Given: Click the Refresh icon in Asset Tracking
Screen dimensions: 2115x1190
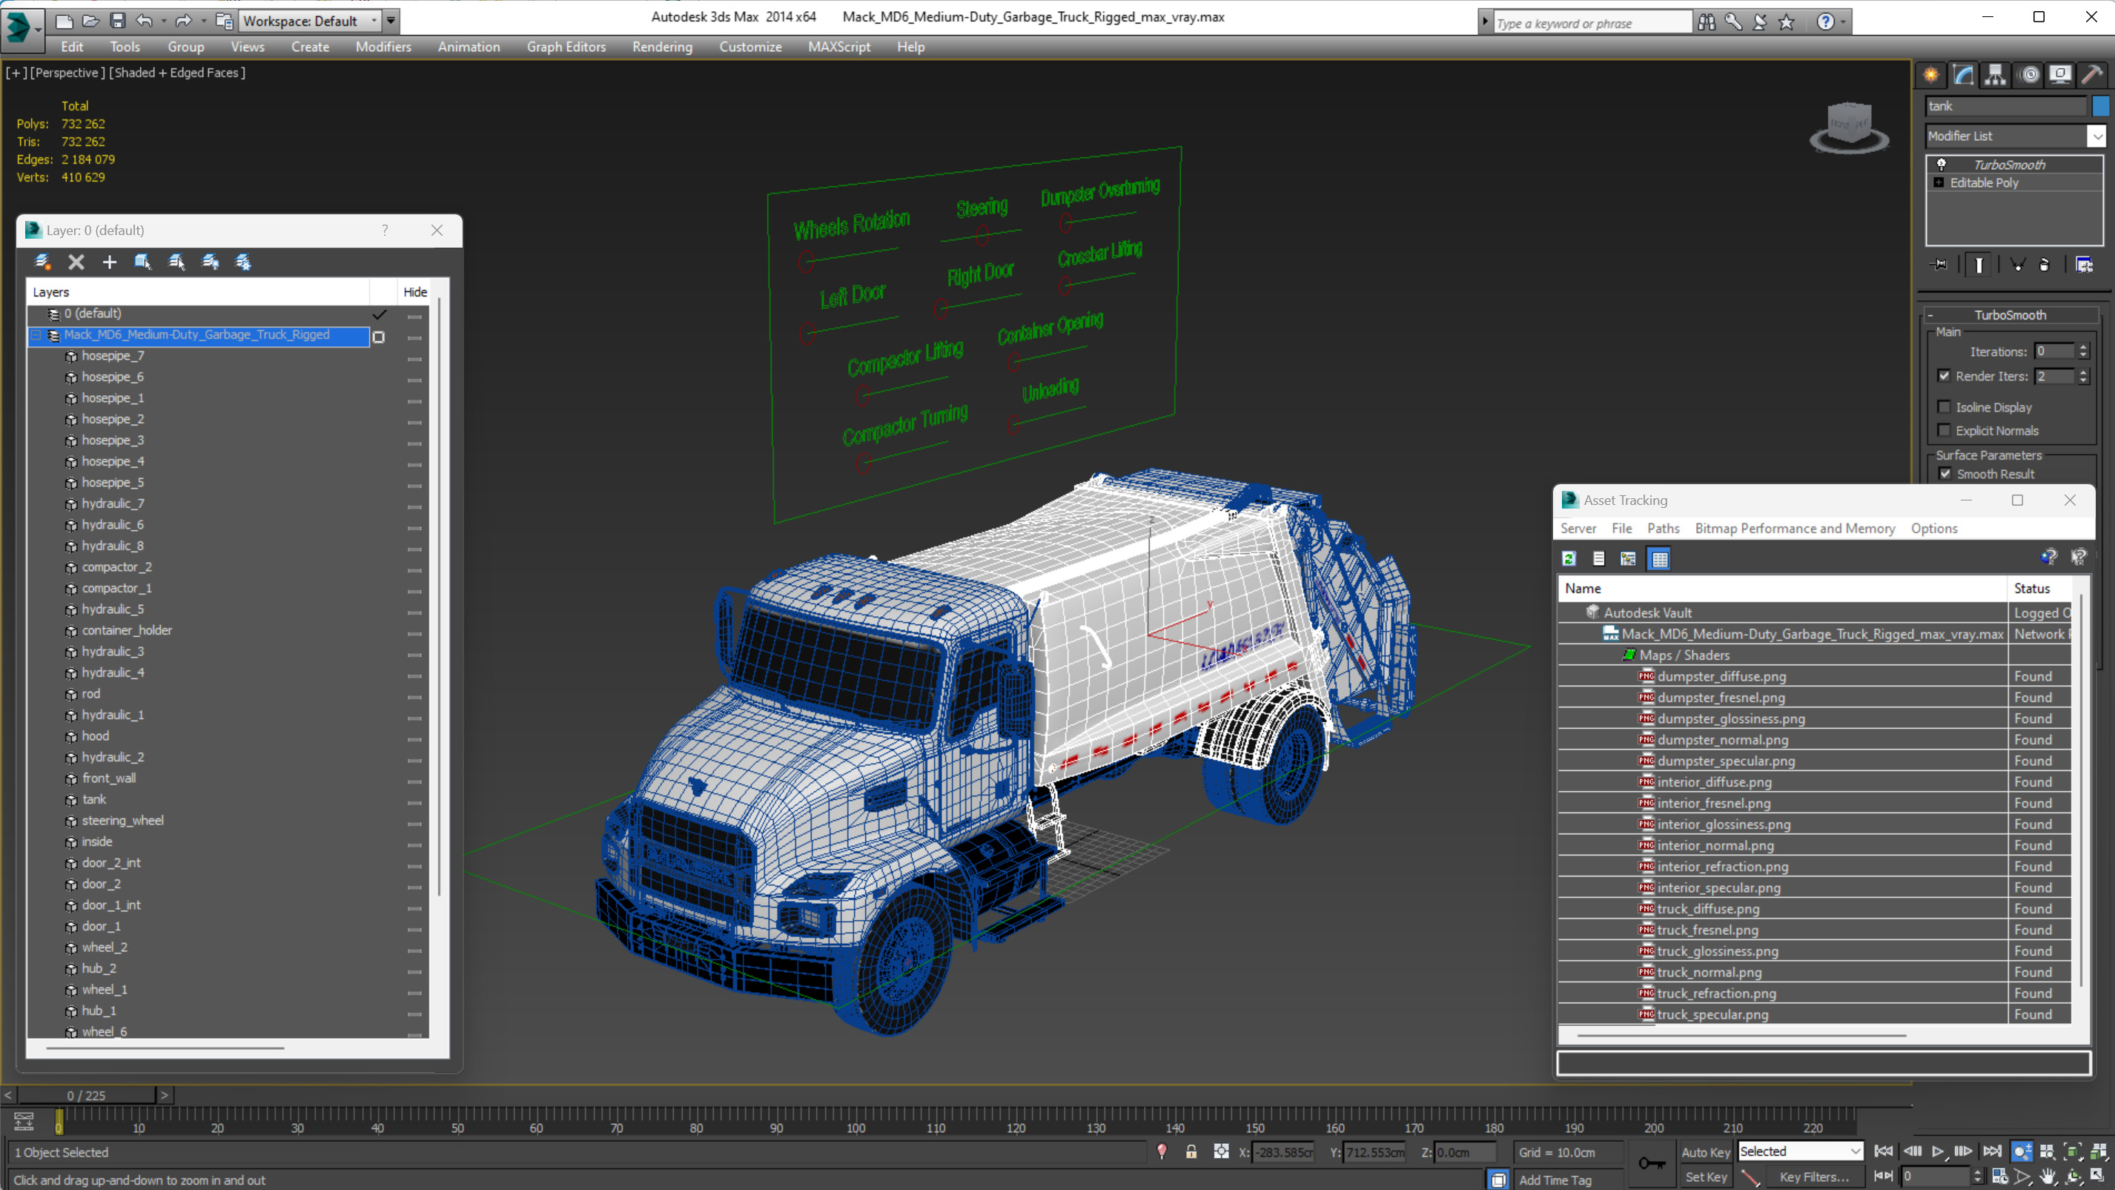Looking at the screenshot, I should [1569, 559].
